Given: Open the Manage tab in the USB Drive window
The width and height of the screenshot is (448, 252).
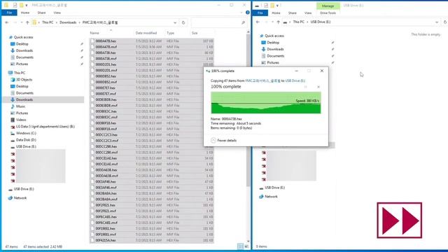Looking at the screenshot, I should [328, 6].
